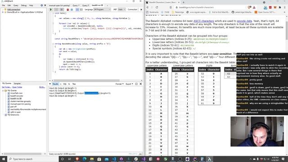
Task: Run the query with the green play button
Action: coord(51,9)
